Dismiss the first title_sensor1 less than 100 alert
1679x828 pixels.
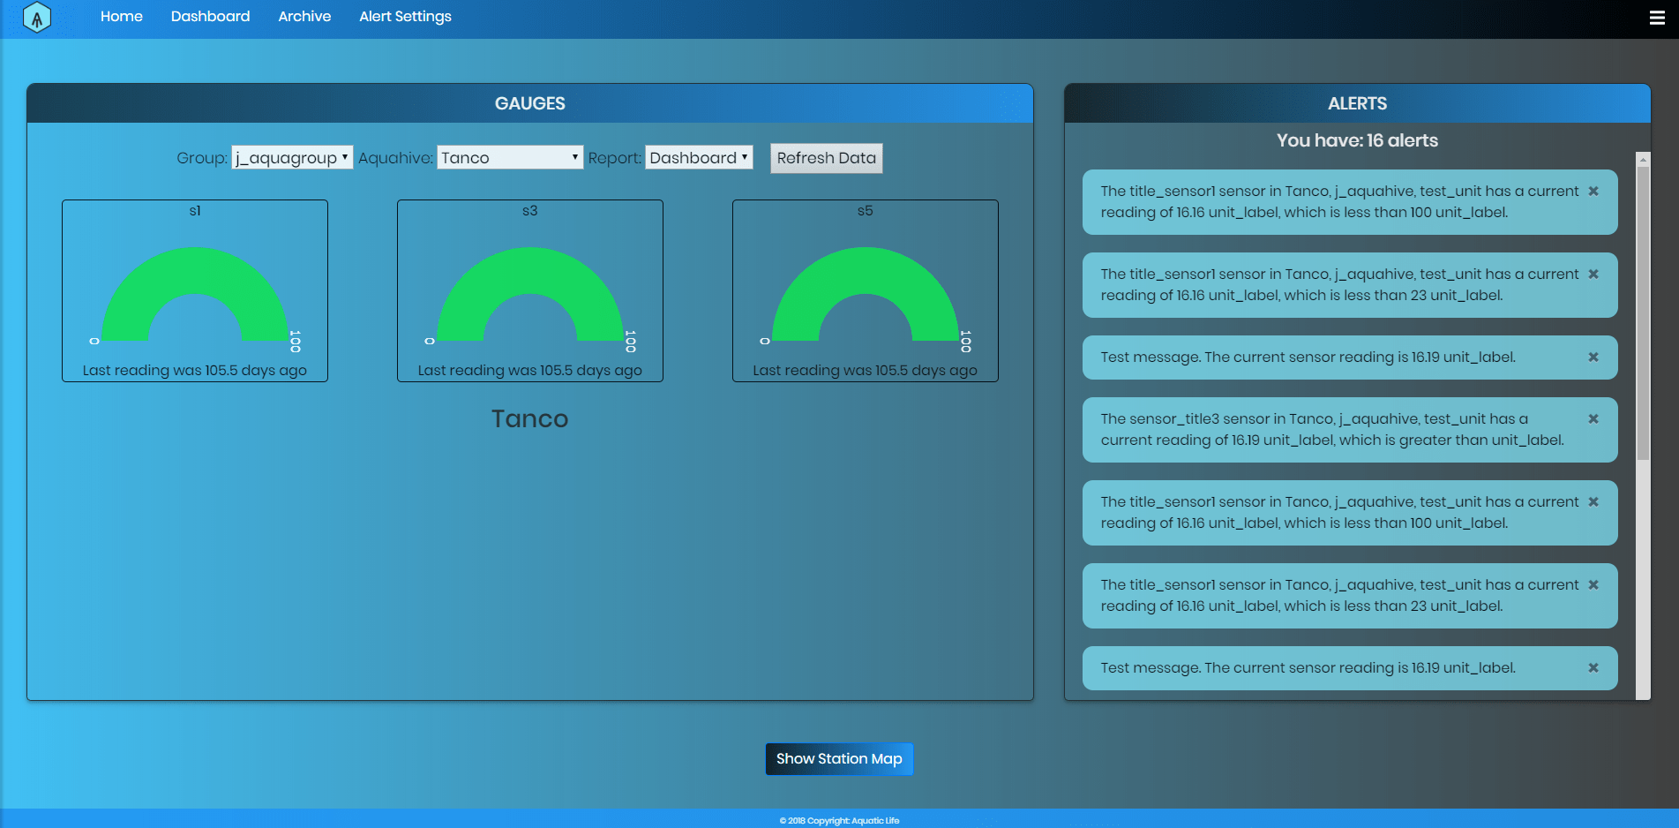click(x=1593, y=192)
